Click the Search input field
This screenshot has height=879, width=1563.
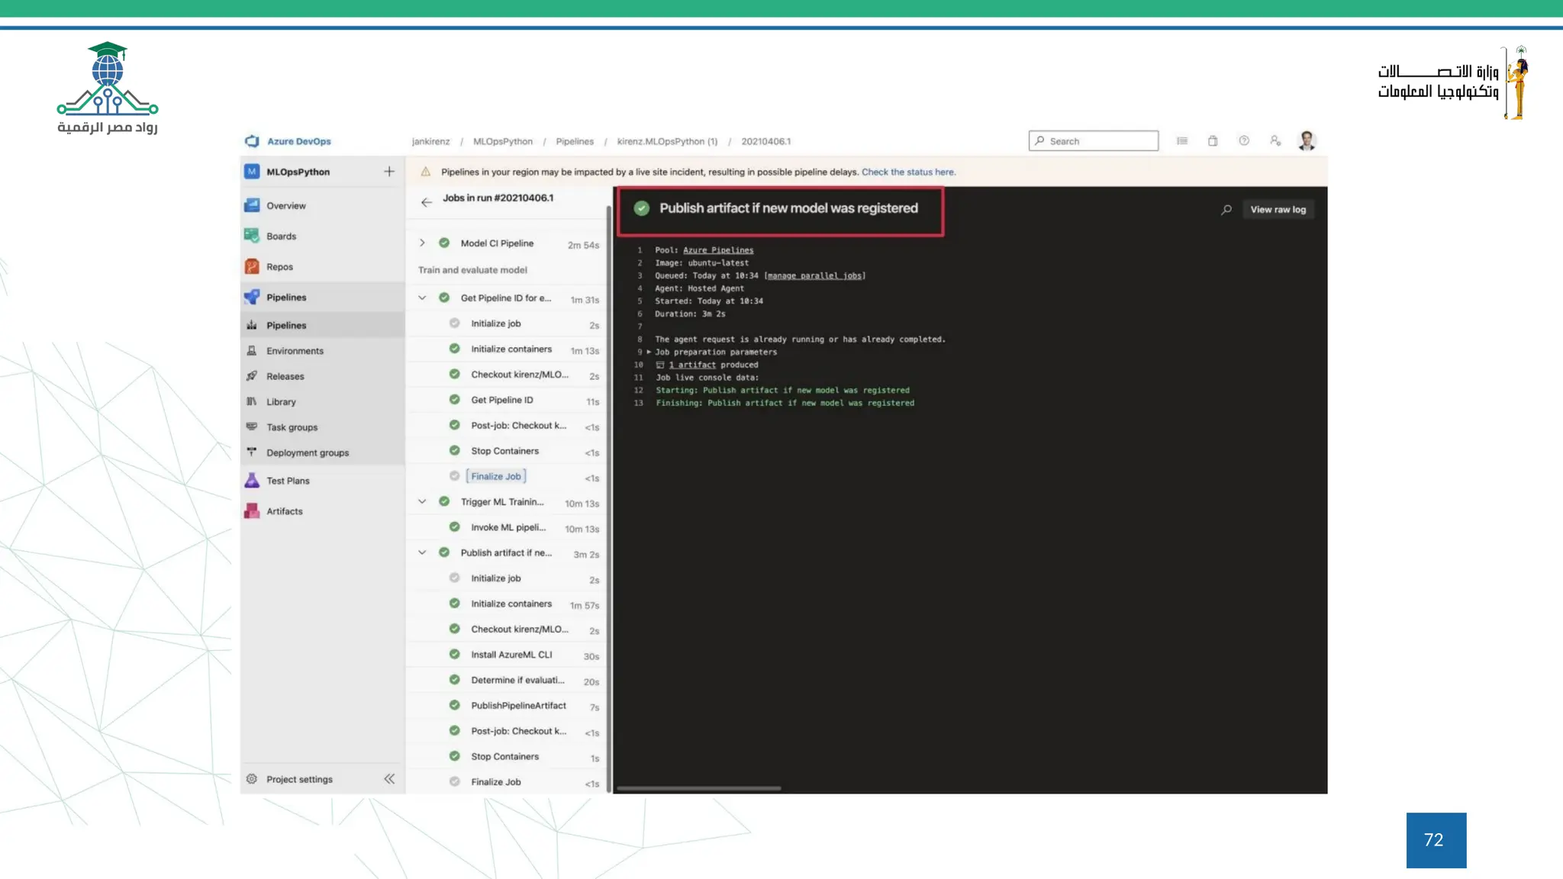(1099, 141)
